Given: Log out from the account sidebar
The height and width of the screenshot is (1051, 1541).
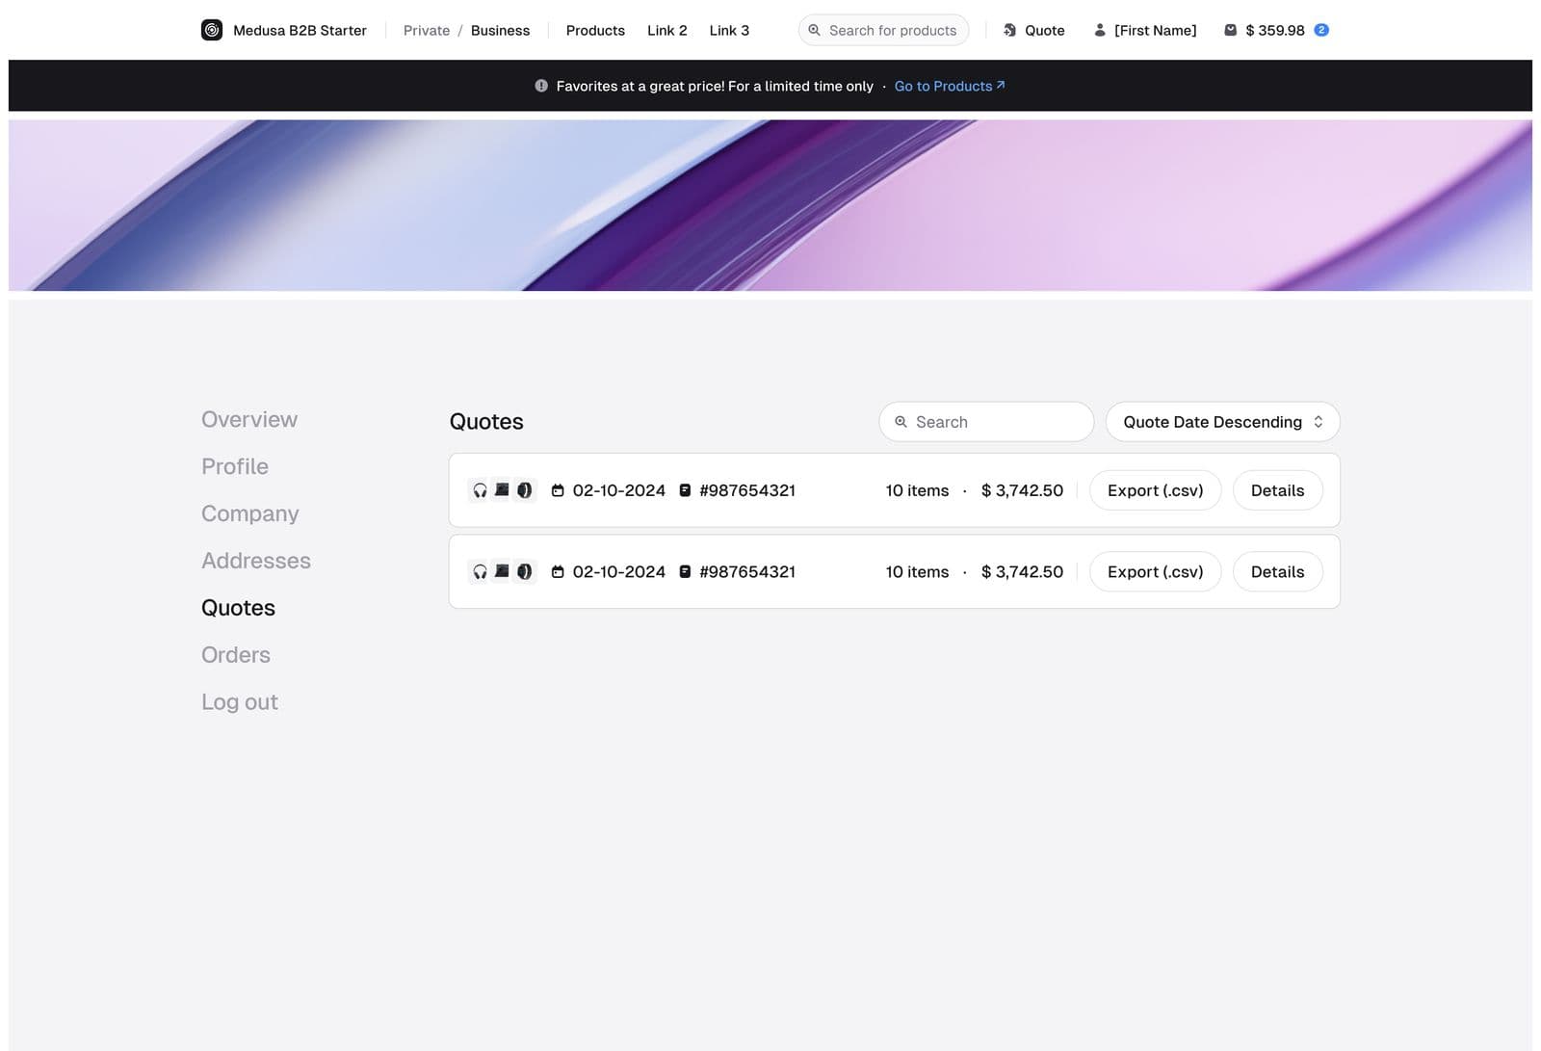Looking at the screenshot, I should pos(240,702).
